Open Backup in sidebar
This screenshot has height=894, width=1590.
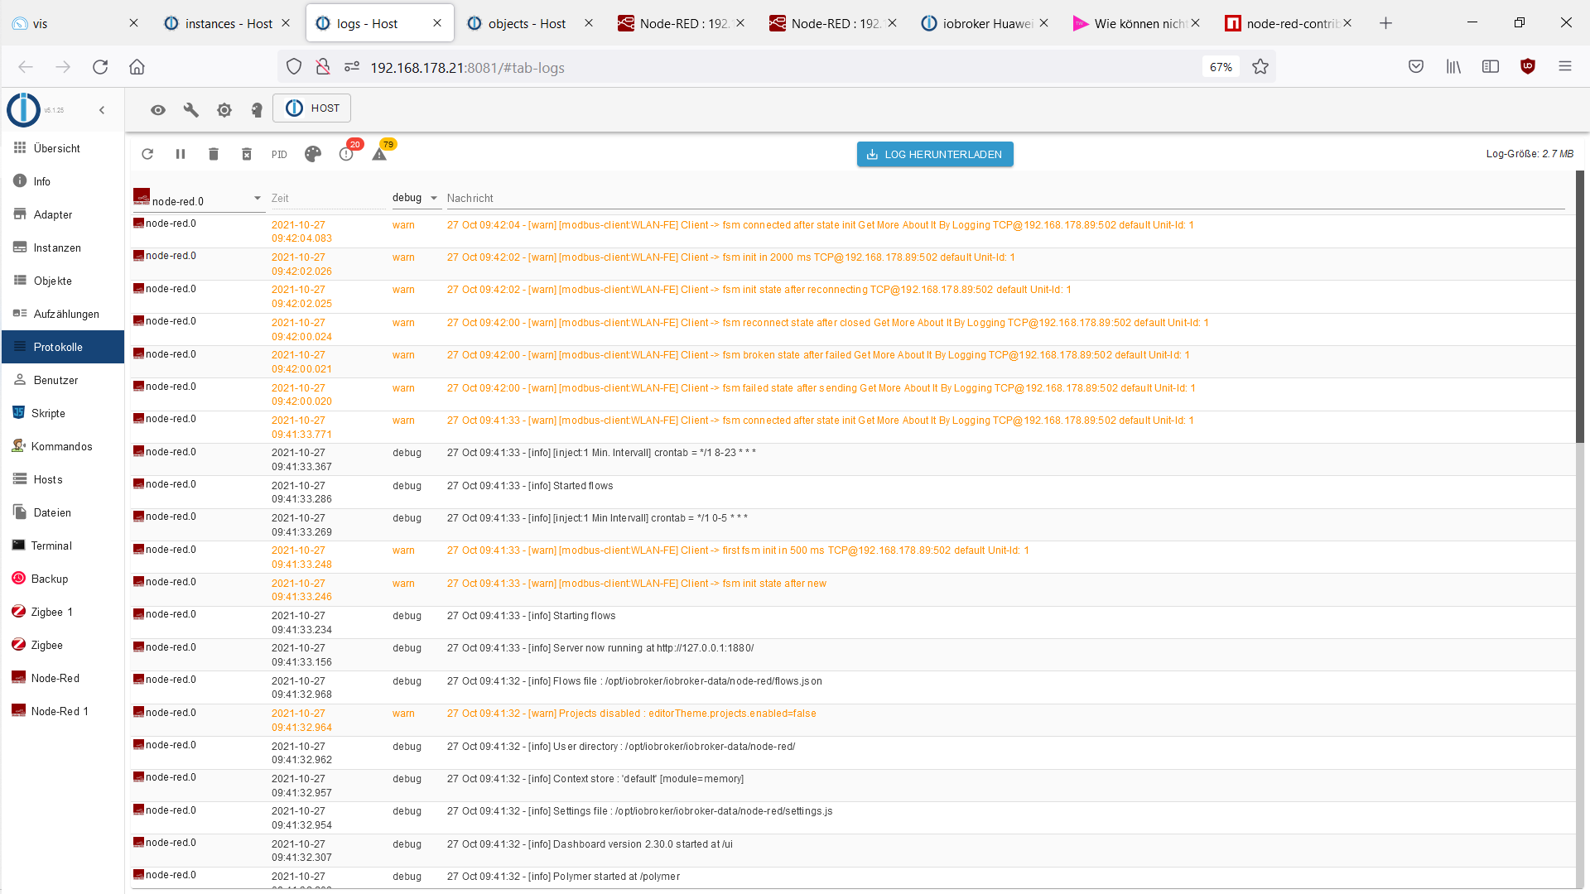coord(63,579)
